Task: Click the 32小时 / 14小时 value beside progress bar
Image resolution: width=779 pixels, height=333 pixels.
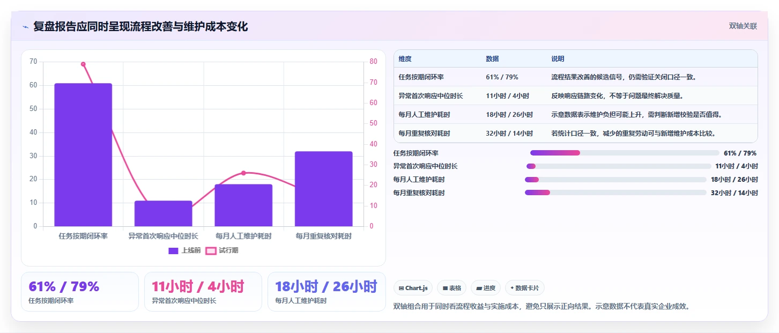Action: 735,193
